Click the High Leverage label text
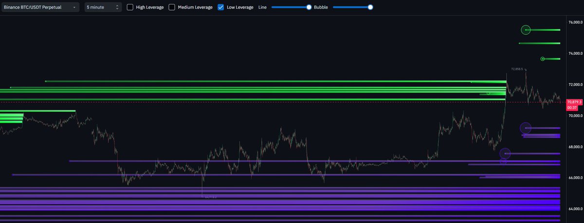The height and width of the screenshot is (223, 584). [149, 7]
